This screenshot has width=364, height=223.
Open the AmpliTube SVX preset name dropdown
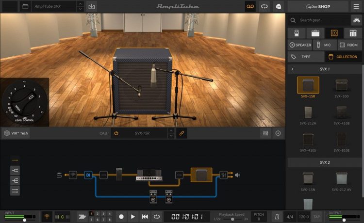(54, 6)
